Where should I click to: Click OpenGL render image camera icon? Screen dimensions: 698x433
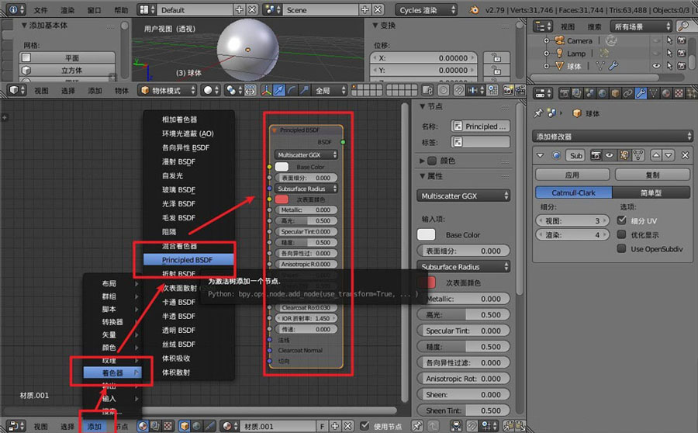pyautogui.click(x=508, y=91)
